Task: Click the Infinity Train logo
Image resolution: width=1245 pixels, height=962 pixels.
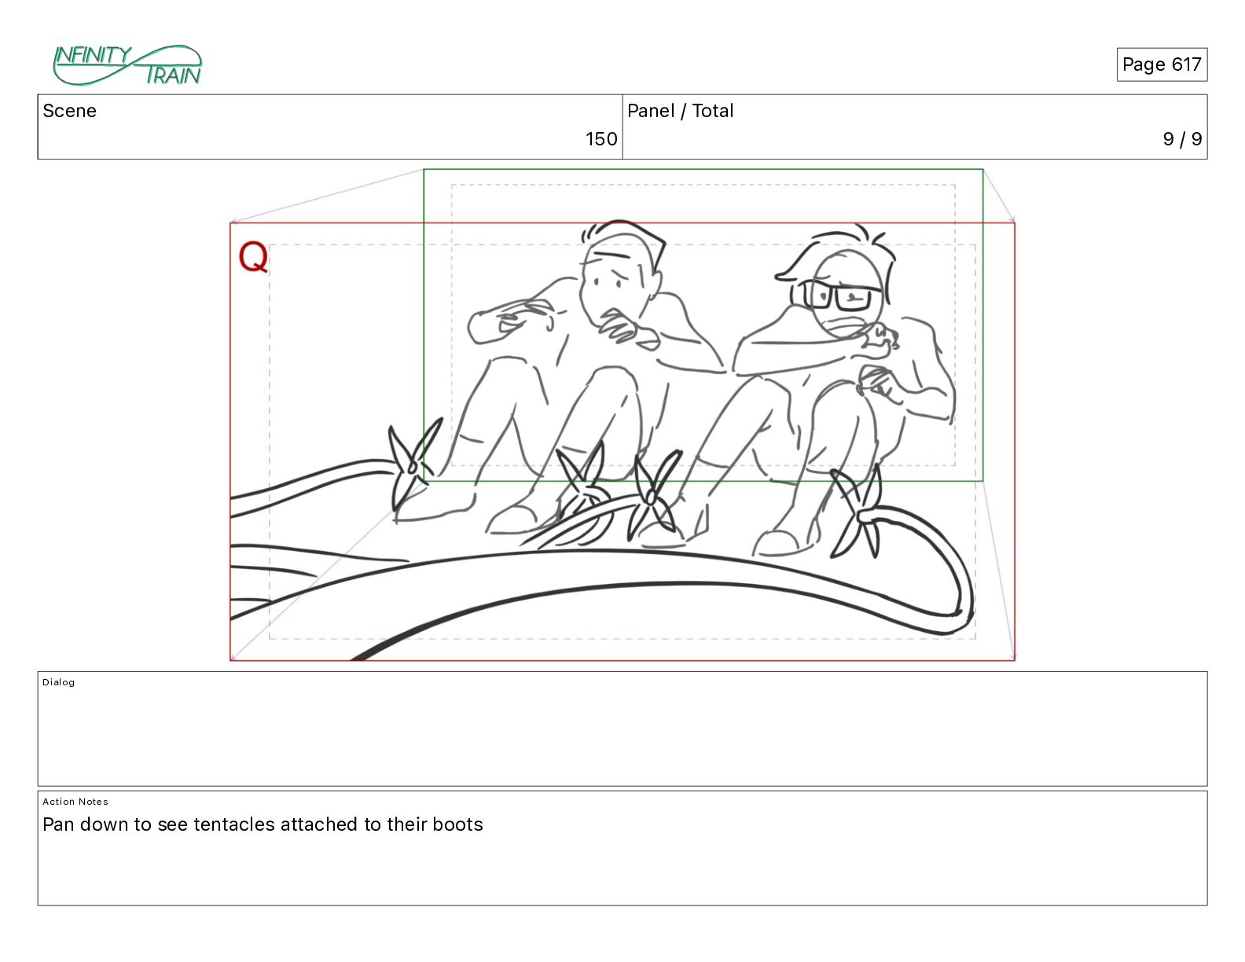Action: click(x=127, y=65)
